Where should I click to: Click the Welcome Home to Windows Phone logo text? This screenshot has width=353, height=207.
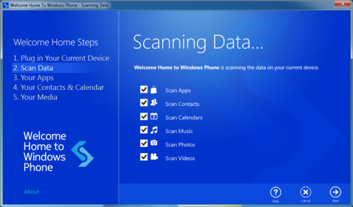pyautogui.click(x=44, y=152)
